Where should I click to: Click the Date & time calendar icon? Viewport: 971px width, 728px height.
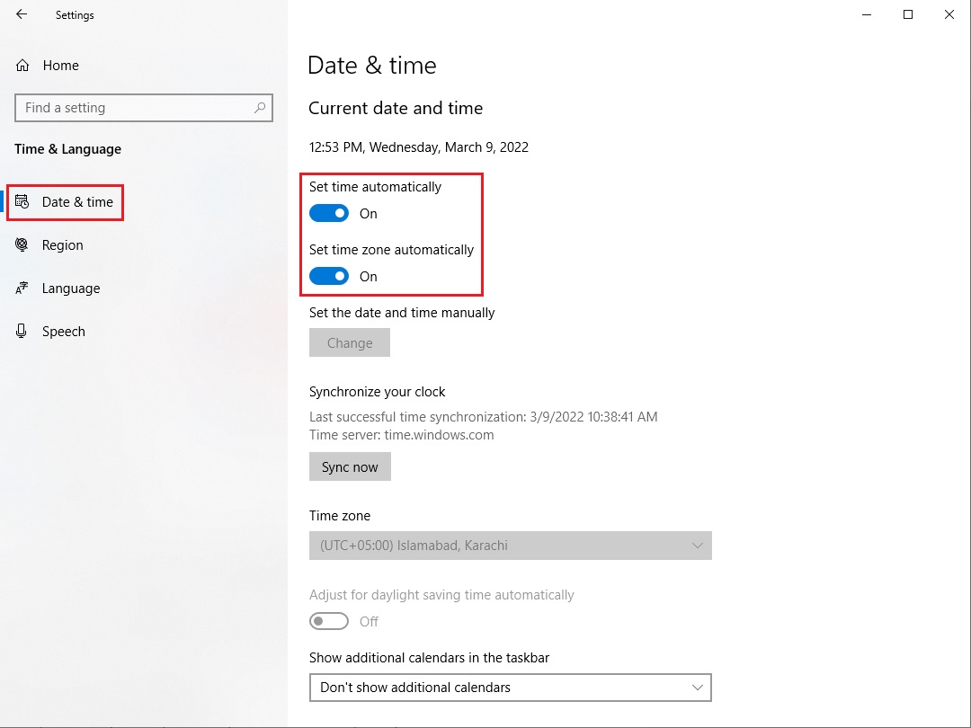(22, 202)
